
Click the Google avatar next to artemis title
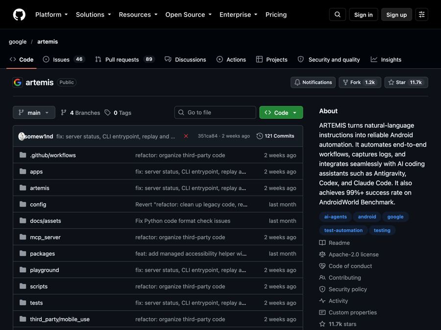(x=18, y=82)
